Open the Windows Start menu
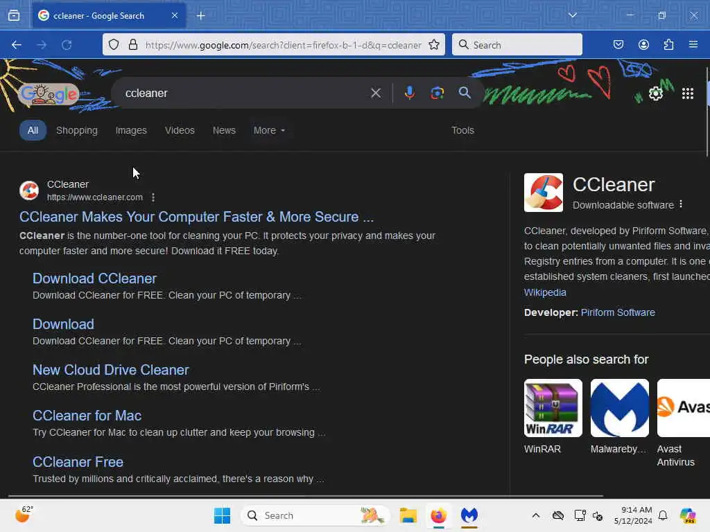The height and width of the screenshot is (532, 710). click(x=222, y=515)
